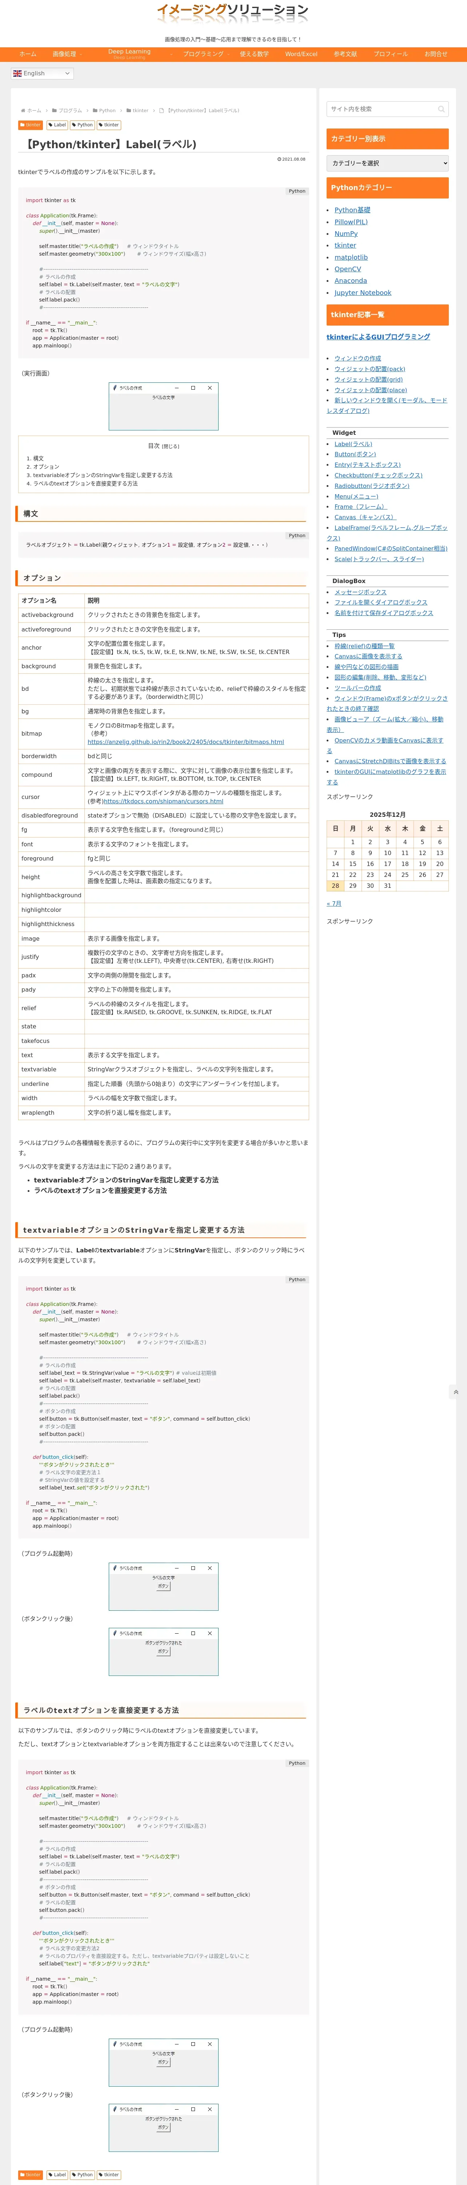
Task: Open the English language dropdown
Action: click(43, 74)
